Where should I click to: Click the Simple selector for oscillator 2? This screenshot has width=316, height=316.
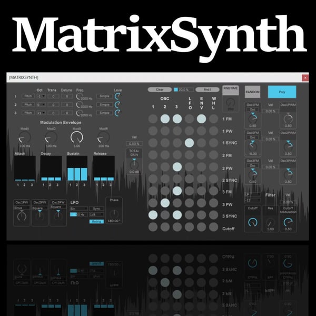point(104,105)
